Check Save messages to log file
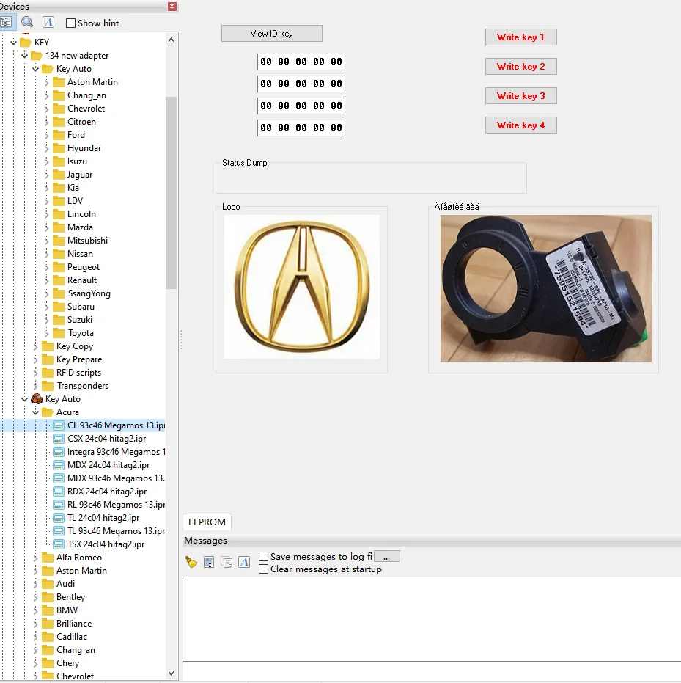 pos(264,557)
